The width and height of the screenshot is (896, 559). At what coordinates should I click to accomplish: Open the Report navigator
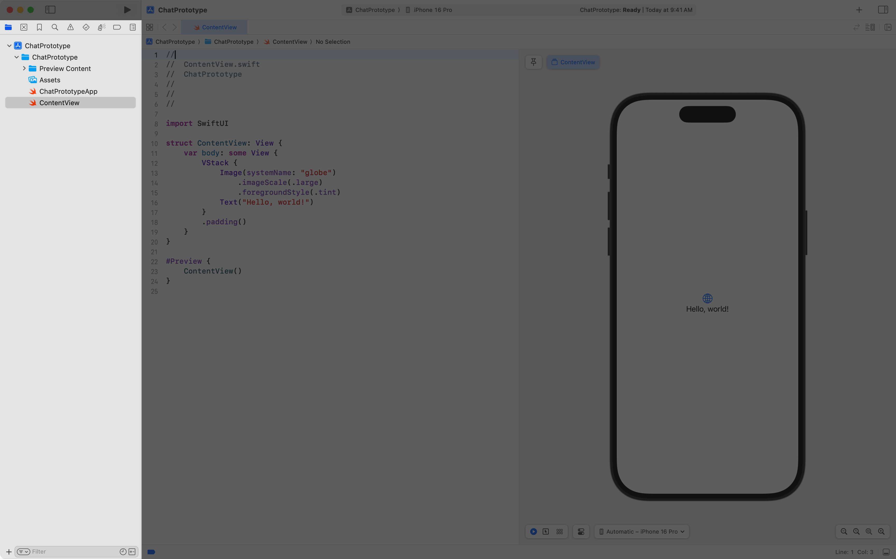[x=132, y=27]
